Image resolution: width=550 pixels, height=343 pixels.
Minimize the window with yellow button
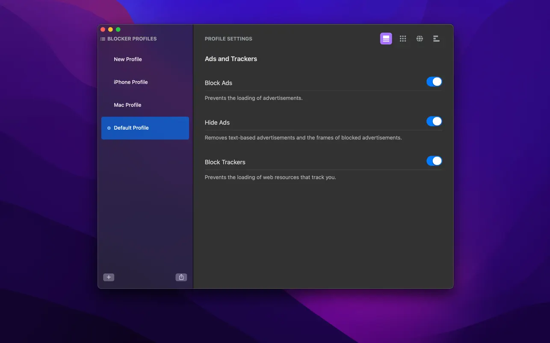coord(110,29)
